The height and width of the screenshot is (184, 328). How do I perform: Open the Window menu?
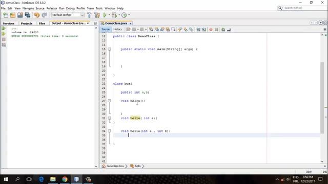pyautogui.click(x=110, y=8)
